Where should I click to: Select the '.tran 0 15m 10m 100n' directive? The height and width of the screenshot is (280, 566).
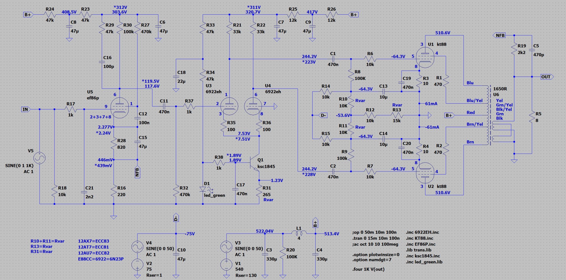376,238
